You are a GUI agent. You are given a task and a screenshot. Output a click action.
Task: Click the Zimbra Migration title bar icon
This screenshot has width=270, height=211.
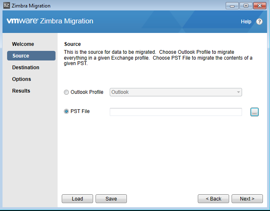click(7, 5)
